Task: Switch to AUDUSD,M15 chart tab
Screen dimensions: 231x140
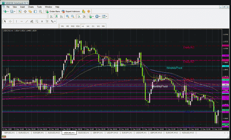Action: pos(54,133)
